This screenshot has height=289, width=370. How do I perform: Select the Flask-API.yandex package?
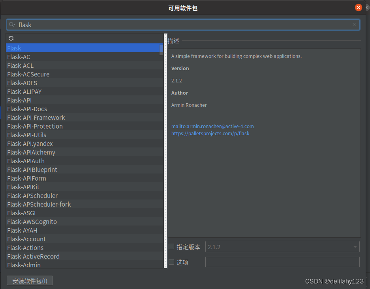coord(85,144)
